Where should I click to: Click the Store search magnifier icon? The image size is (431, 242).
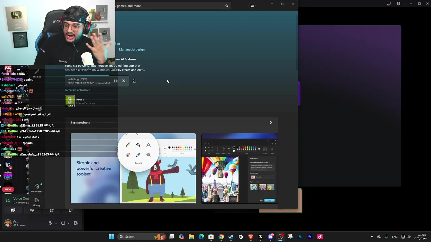[x=227, y=6]
